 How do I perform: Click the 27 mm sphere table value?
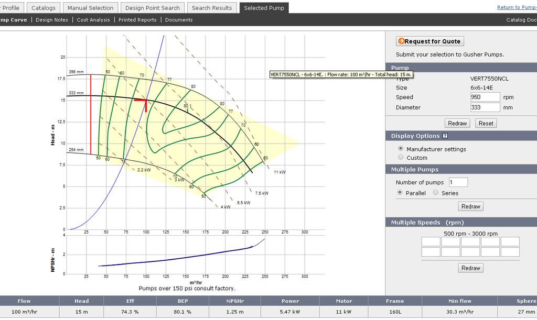click(x=527, y=312)
